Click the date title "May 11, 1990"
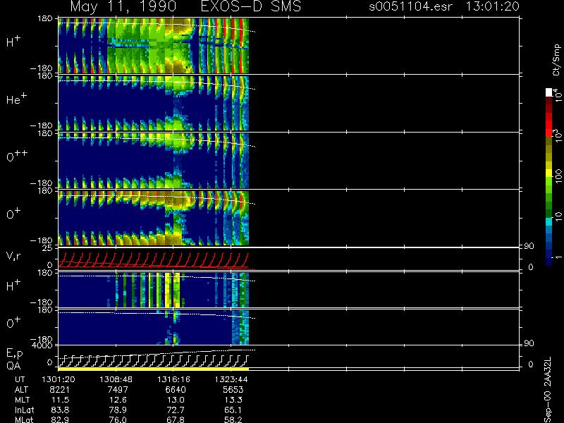The height and width of the screenshot is (423, 564). [x=123, y=6]
